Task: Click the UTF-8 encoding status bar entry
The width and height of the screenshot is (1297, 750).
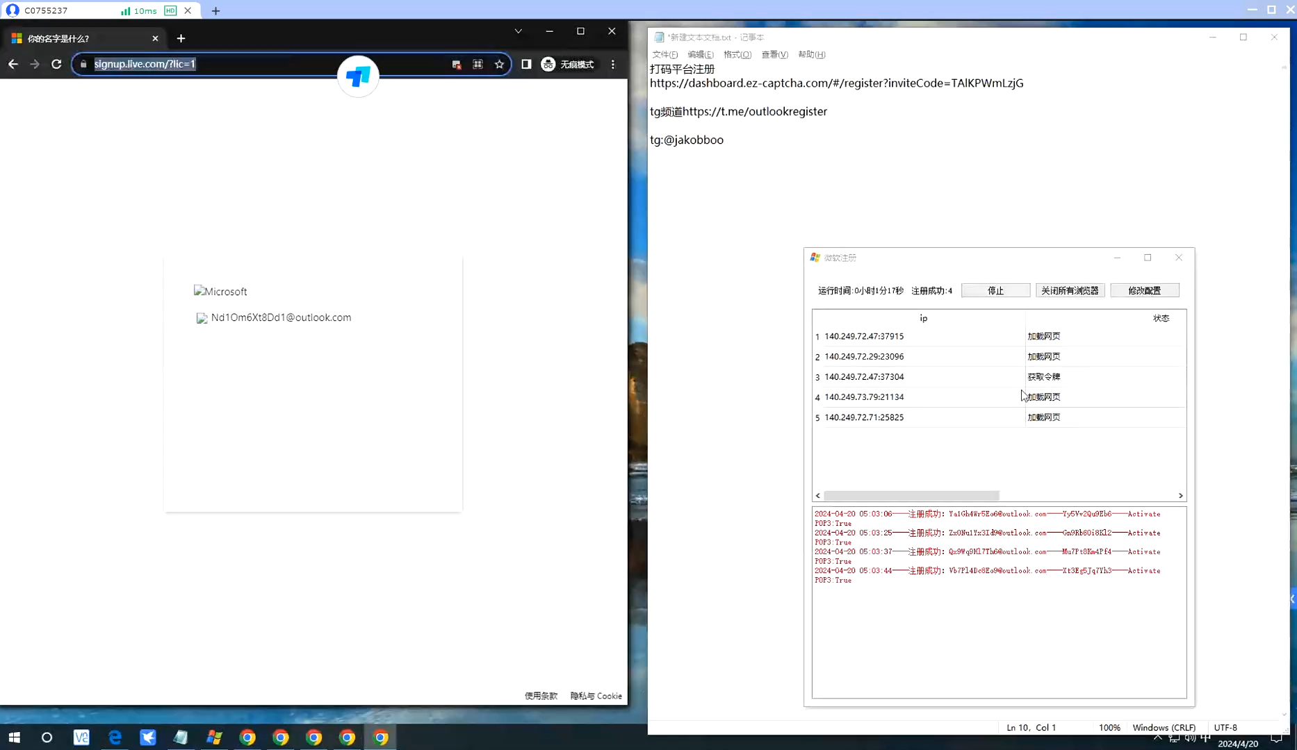Action: click(x=1225, y=727)
